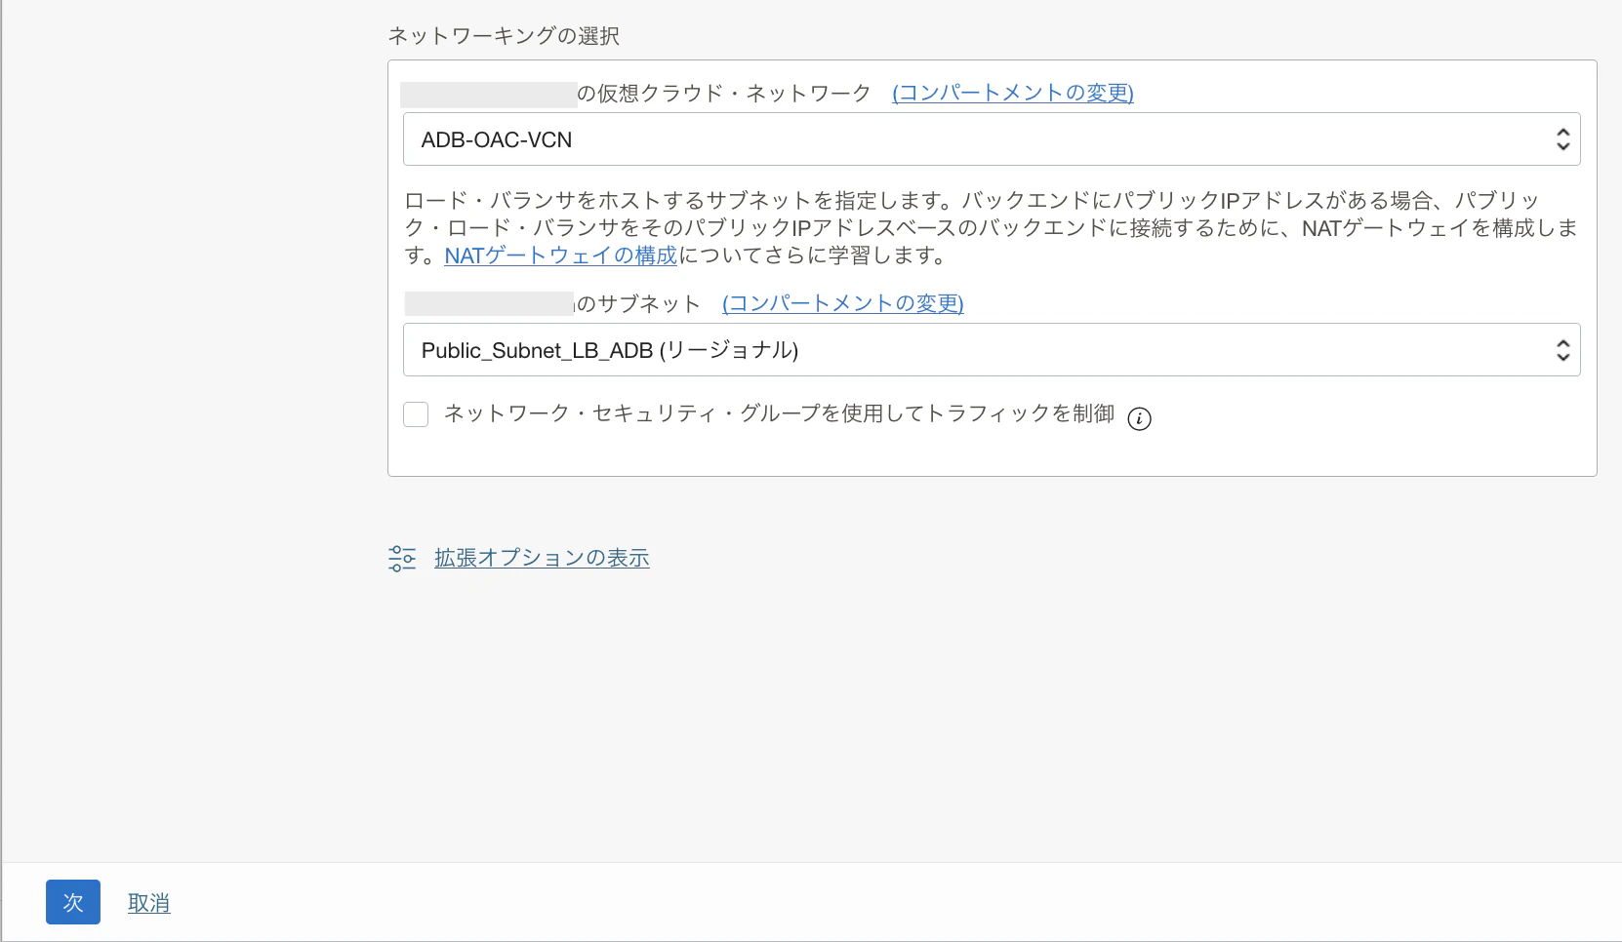Change compartment for the subnet
Image resolution: width=1622 pixels, height=942 pixels.
pyautogui.click(x=842, y=303)
